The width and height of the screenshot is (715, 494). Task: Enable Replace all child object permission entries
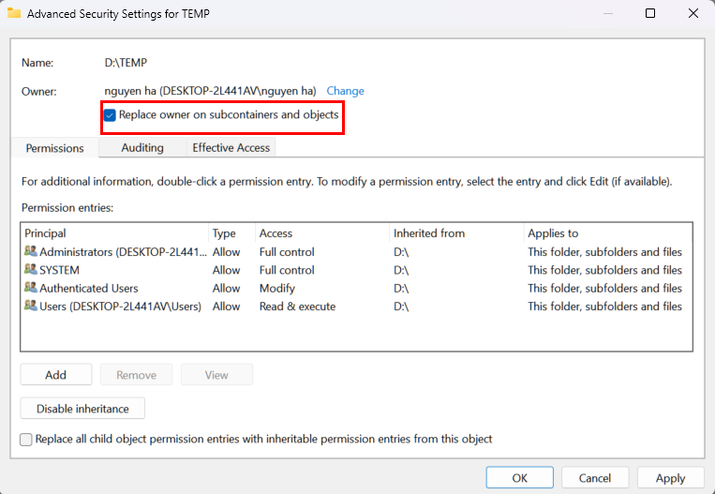tap(26, 439)
